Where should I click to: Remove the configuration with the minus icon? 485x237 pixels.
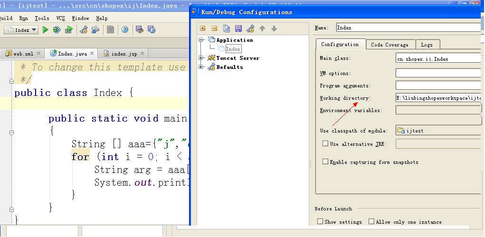coord(214,28)
